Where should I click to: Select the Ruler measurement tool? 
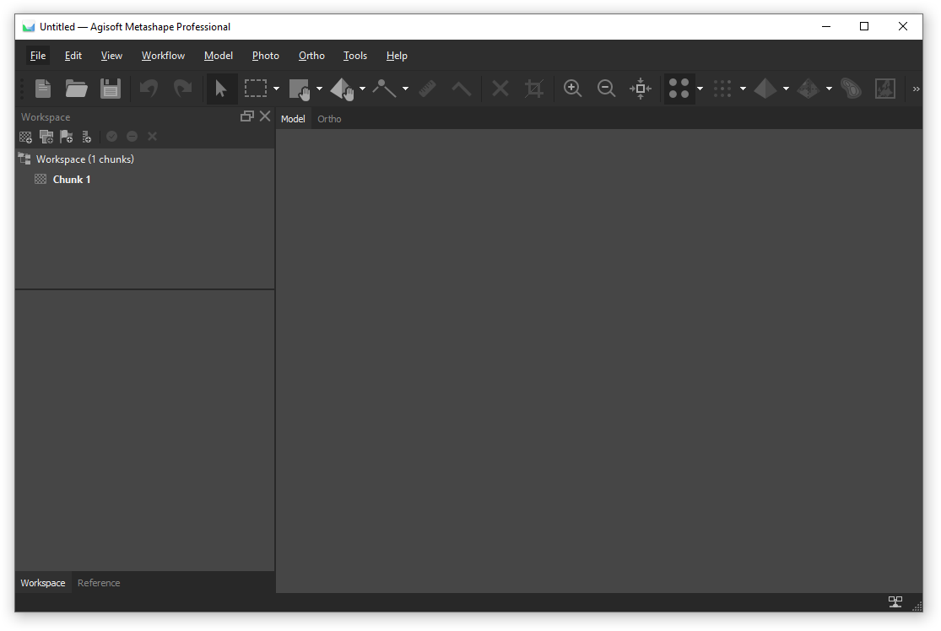427,89
